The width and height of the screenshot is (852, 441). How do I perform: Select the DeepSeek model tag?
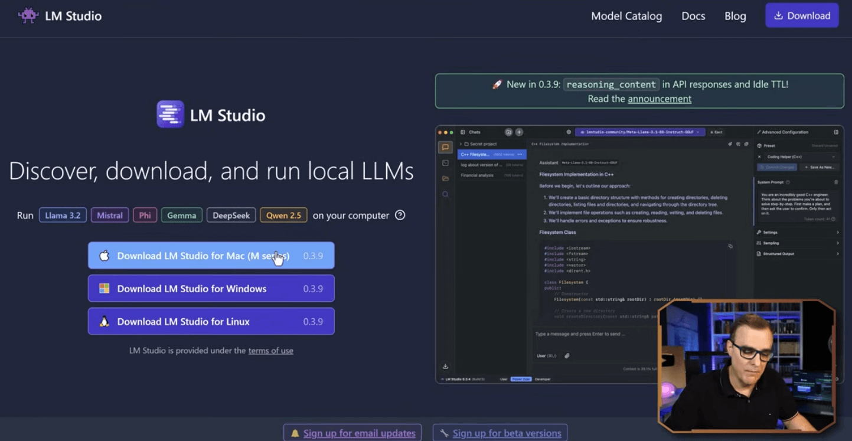(231, 215)
